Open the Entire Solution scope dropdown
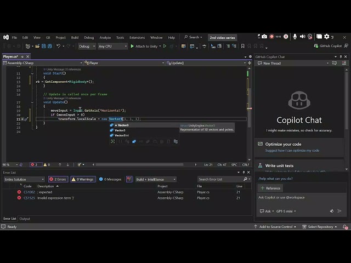351x263 pixels. [x=24, y=179]
